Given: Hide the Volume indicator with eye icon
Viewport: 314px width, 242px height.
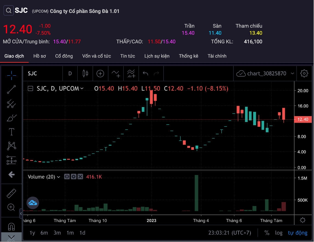Looking at the screenshot, I should [67, 177].
